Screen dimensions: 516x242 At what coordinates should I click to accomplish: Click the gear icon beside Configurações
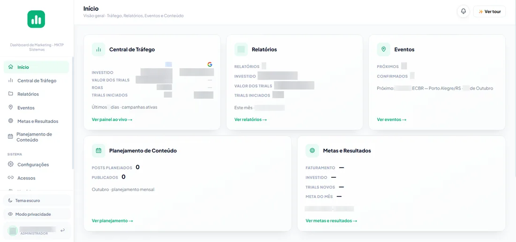(x=10, y=164)
